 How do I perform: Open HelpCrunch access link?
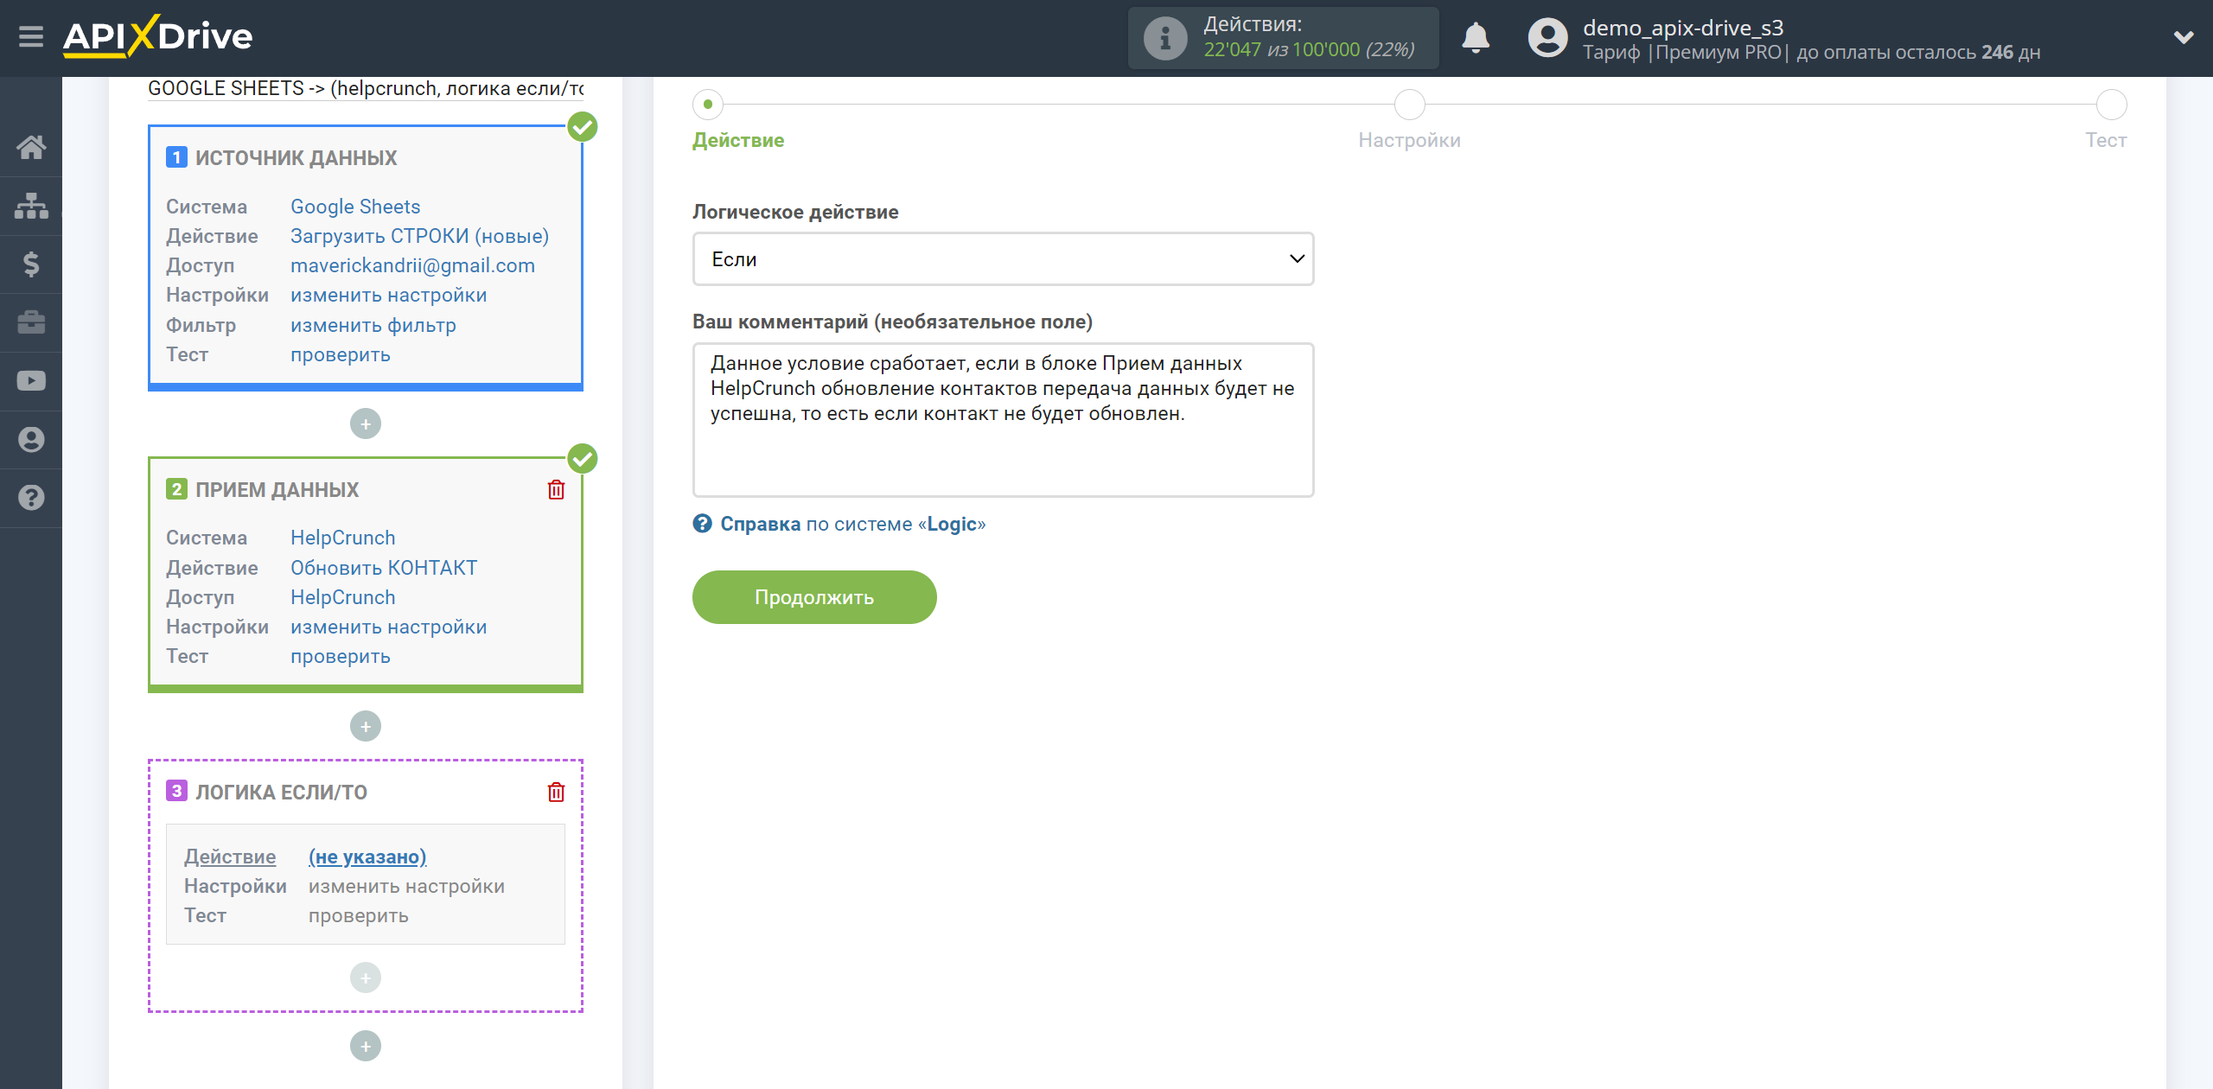tap(342, 597)
